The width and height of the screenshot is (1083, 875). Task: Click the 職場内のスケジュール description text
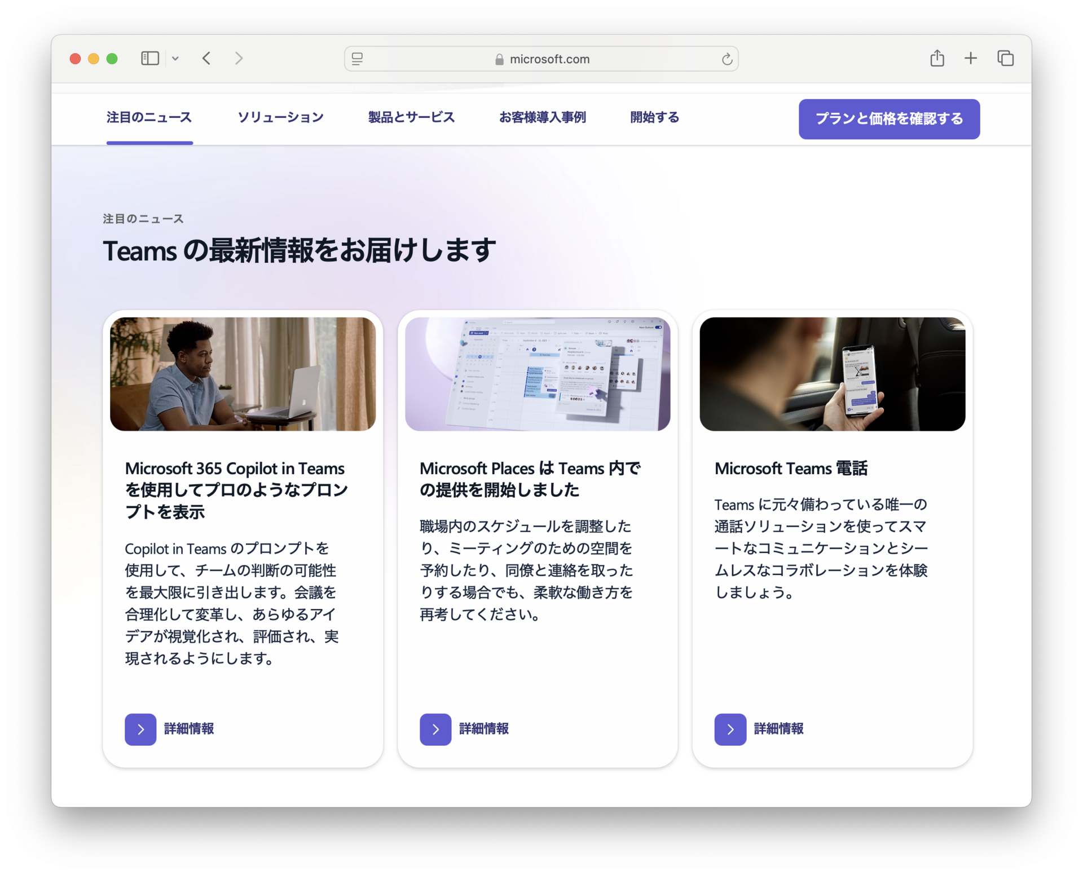tap(526, 570)
